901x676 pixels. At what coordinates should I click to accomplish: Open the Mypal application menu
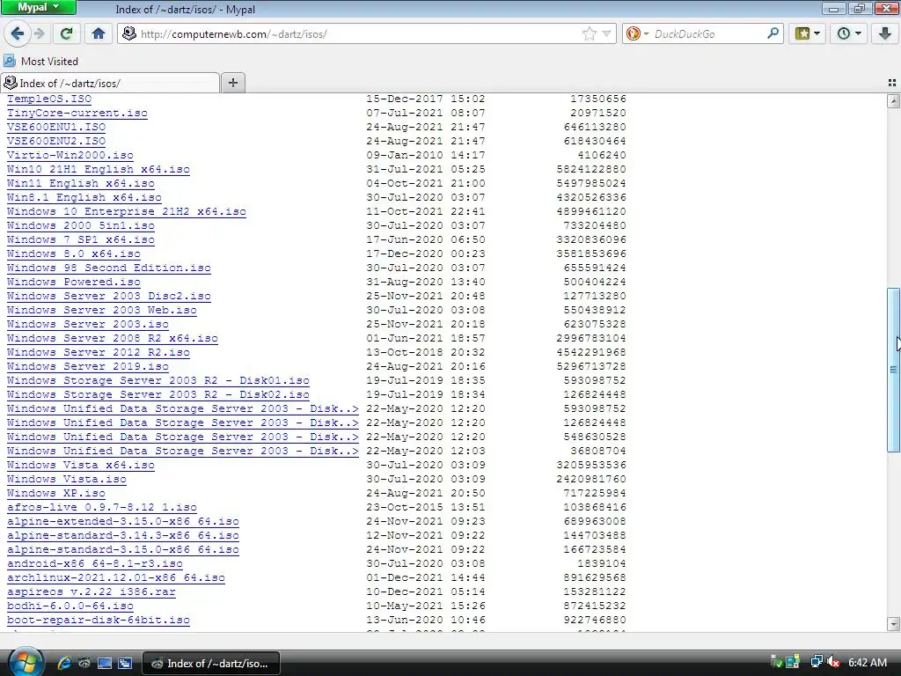pyautogui.click(x=39, y=7)
